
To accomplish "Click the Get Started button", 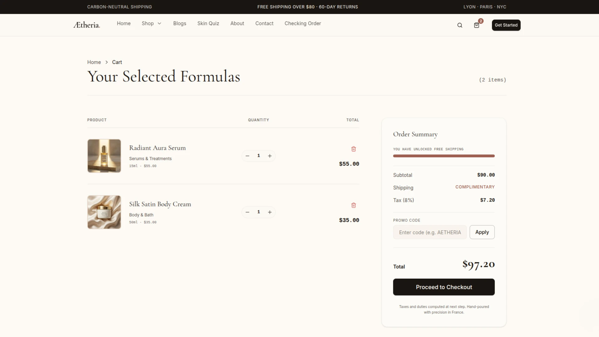I will (506, 25).
